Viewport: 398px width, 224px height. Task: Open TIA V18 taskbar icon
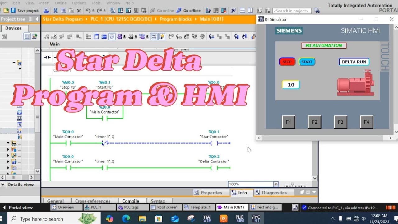[207, 219]
